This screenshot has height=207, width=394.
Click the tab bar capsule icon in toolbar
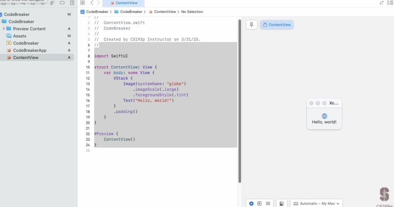click(x=62, y=3)
